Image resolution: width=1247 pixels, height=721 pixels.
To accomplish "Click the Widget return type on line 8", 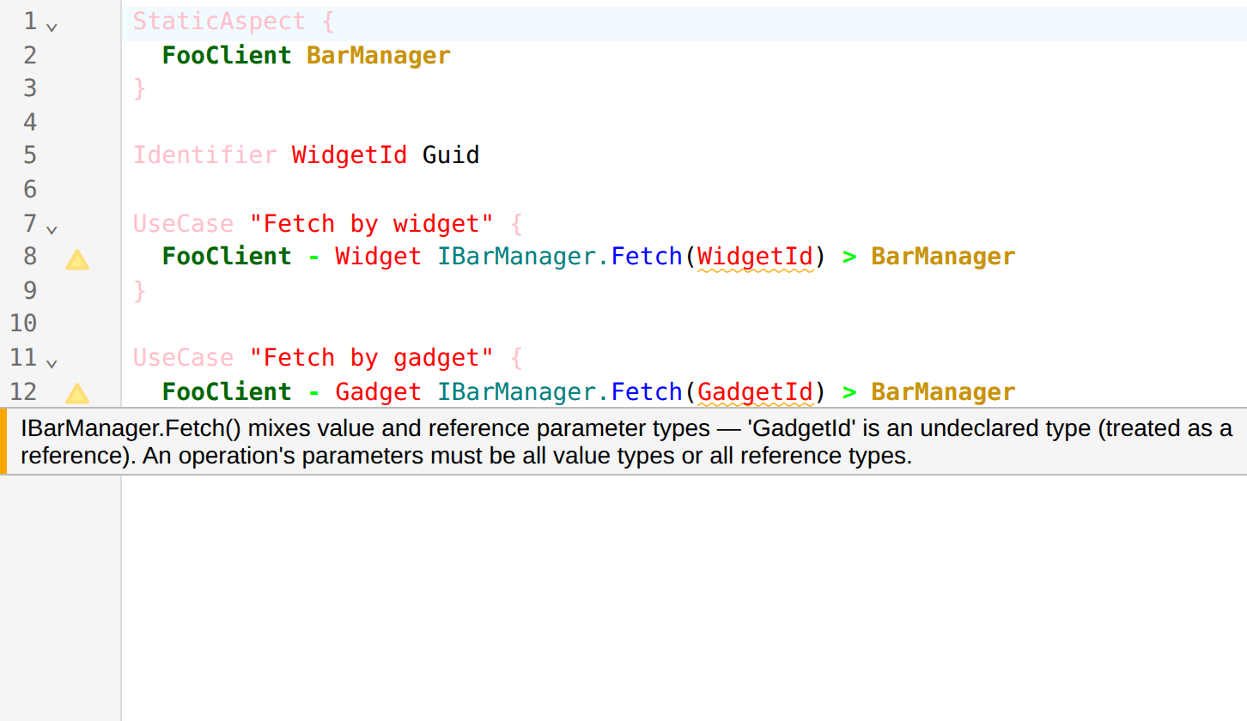I will pos(378,257).
